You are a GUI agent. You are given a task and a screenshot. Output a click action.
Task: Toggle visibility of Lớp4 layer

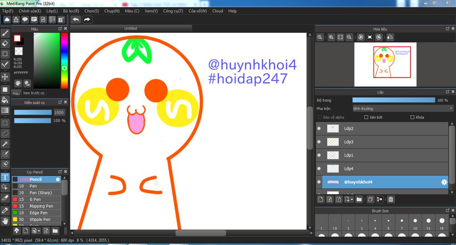pos(319,168)
